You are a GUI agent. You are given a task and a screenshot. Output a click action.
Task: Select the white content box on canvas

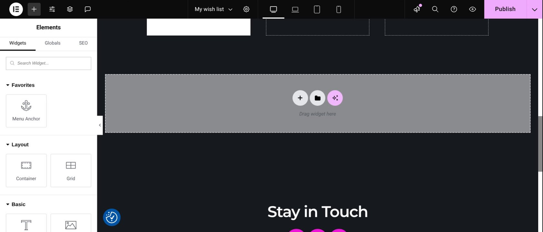[x=199, y=27]
